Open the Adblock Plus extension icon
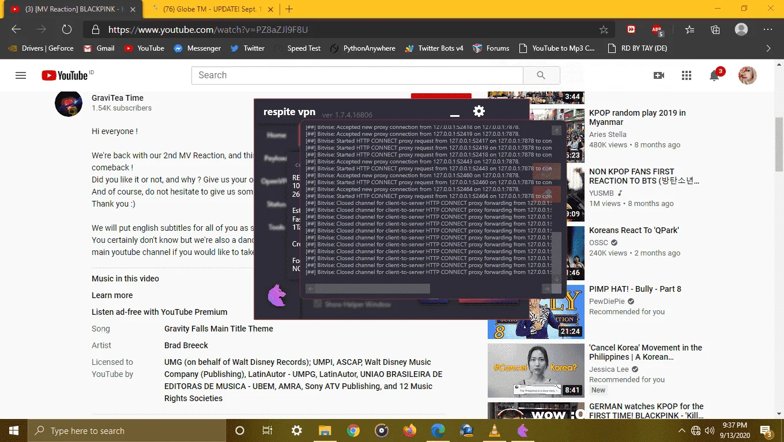 click(657, 29)
